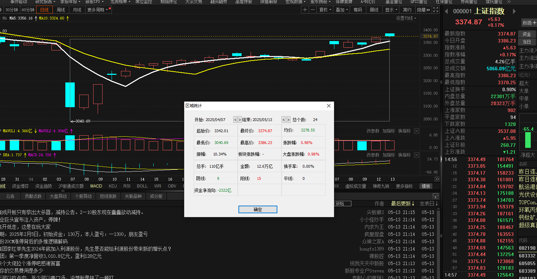
Task: Open the 个股异动 tab
Action: pyautogui.click(x=83, y=196)
